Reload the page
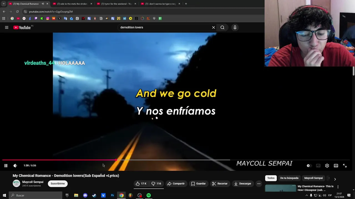 pyautogui.click(x=17, y=12)
